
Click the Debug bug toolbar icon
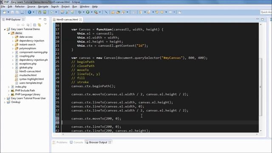(80, 12)
